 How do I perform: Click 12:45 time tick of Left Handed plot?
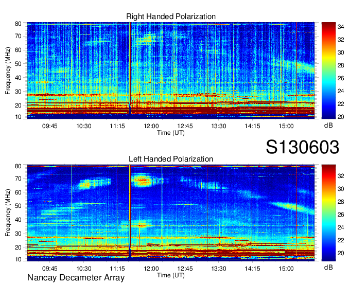pyautogui.click(x=185, y=269)
